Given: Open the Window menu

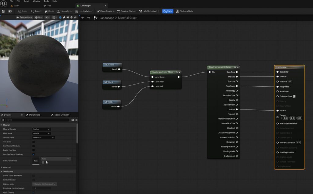Looking at the screenshot, I should (x=36, y=1).
